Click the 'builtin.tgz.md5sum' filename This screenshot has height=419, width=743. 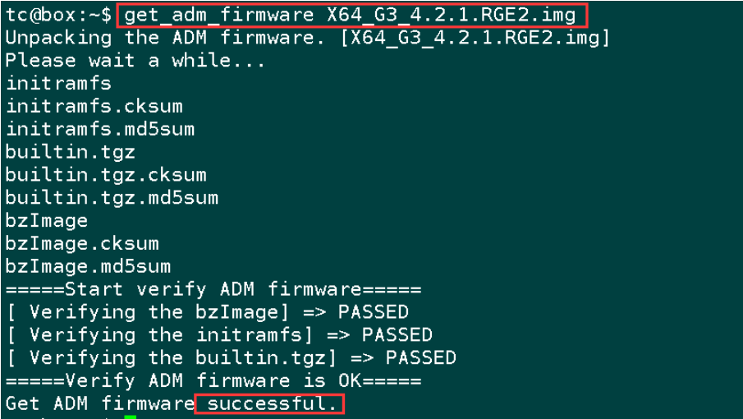(112, 198)
